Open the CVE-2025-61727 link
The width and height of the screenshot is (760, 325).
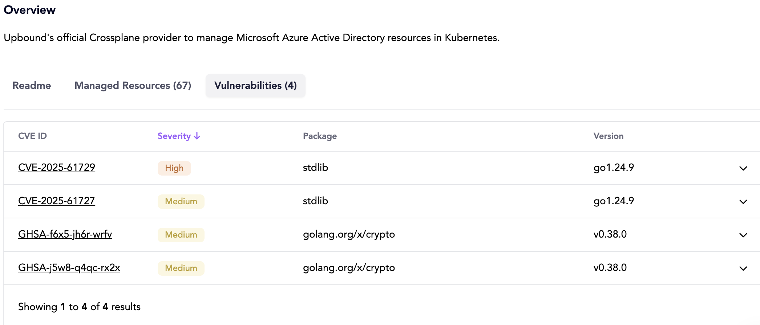(57, 201)
